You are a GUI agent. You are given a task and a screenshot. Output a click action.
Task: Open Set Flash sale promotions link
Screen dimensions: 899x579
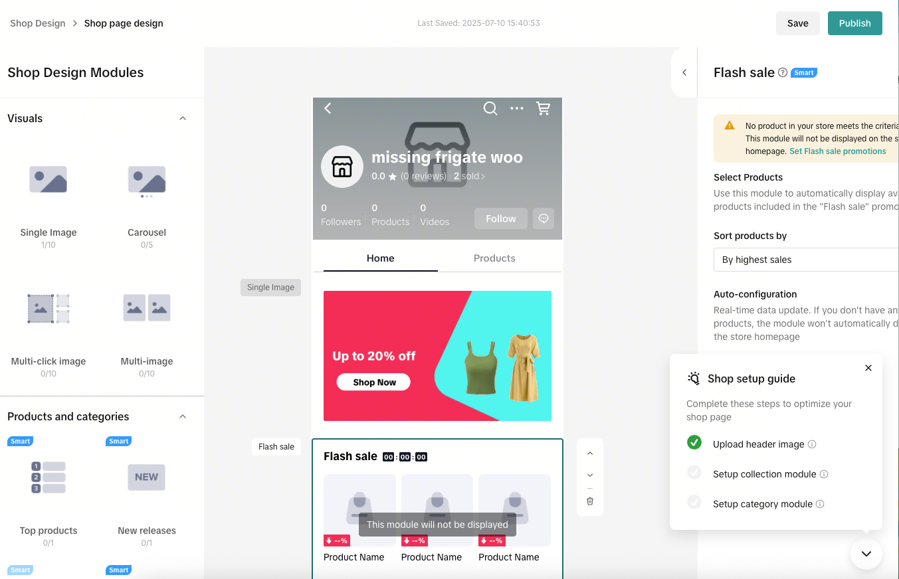click(x=838, y=151)
